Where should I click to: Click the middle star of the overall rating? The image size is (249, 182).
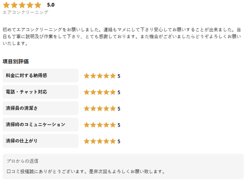22,5
